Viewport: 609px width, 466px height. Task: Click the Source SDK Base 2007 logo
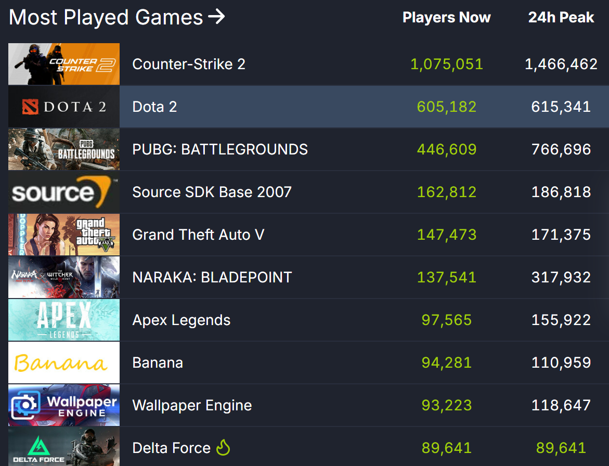click(63, 191)
